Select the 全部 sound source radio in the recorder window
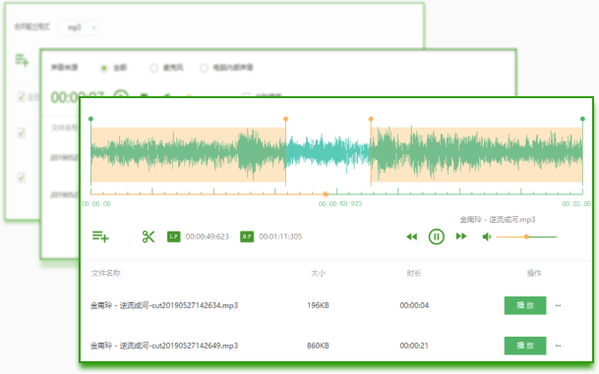Image resolution: width=599 pixels, height=374 pixels. [x=104, y=69]
